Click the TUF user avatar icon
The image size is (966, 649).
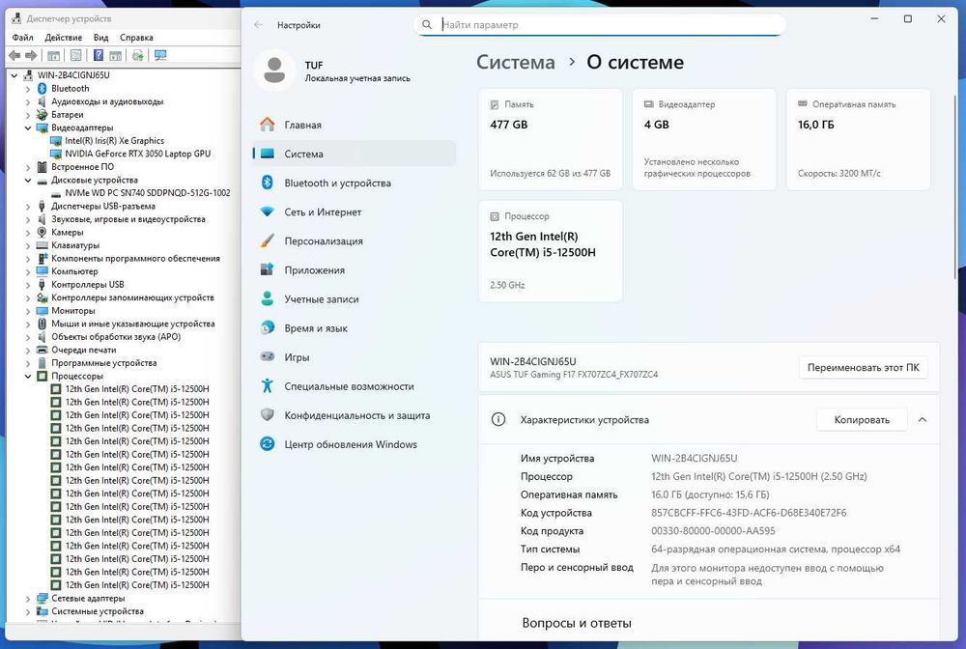point(274,71)
